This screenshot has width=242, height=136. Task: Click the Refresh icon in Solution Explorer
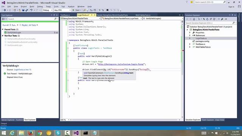(207, 19)
